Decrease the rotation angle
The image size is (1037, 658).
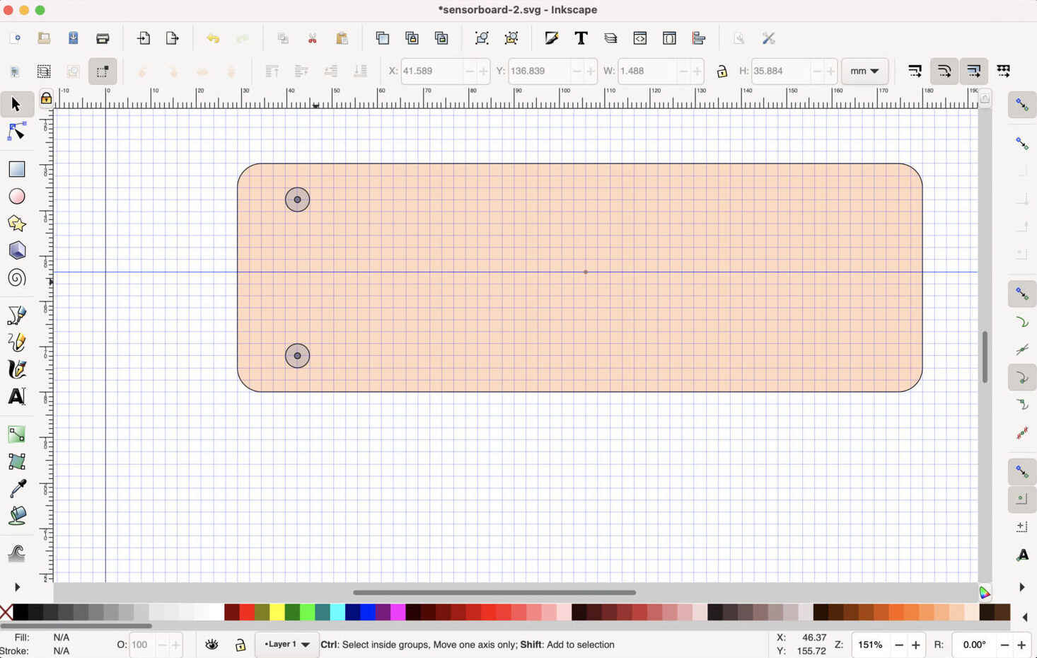(x=1004, y=645)
